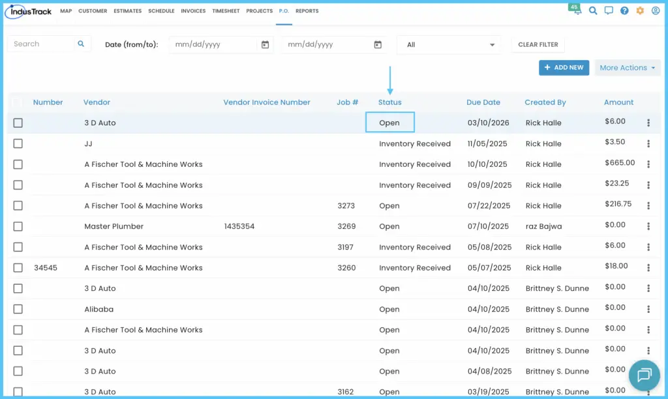Open the help question mark icon
This screenshot has width=668, height=399.
tap(624, 10)
